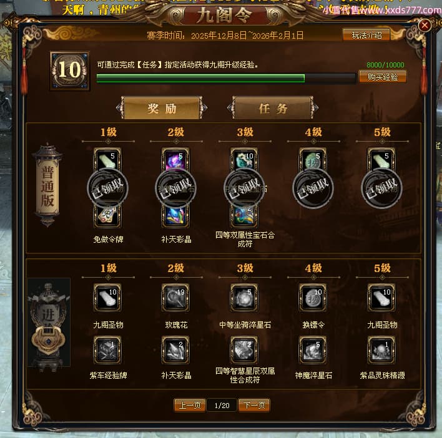Viewport: 442px width, 438px height.
Task: Close the 九阁令 window
Action: pyautogui.click(x=425, y=26)
